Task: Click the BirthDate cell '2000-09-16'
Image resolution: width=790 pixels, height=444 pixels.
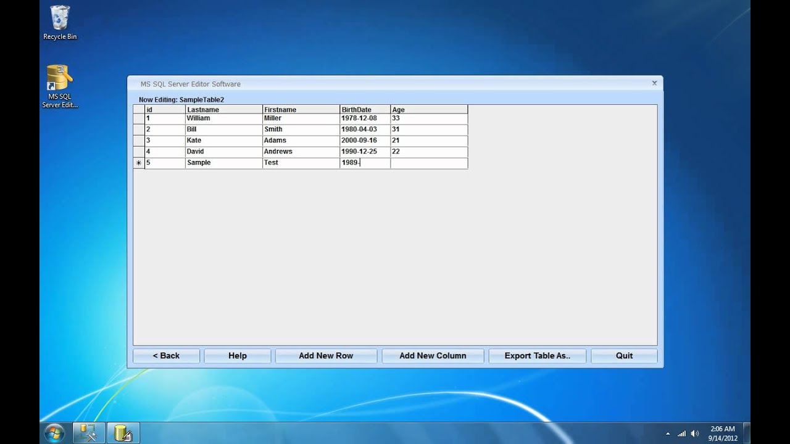Action: click(365, 141)
